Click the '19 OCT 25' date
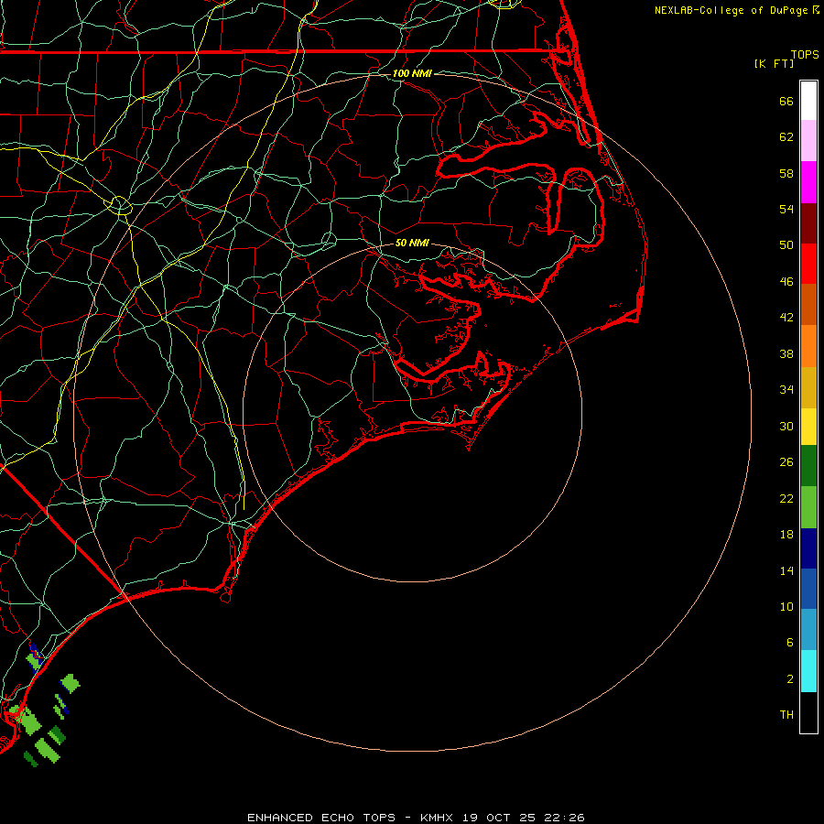Viewport: 824px width, 824px height. click(x=499, y=818)
